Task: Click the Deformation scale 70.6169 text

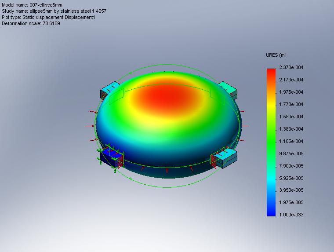Action: (31, 23)
